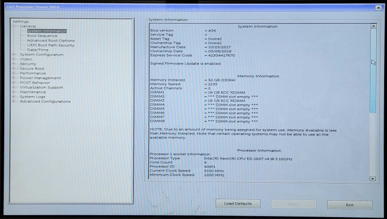Viewport: 387px width, 219px height.
Task: Click the scroll up arrow
Action: tap(373, 26)
